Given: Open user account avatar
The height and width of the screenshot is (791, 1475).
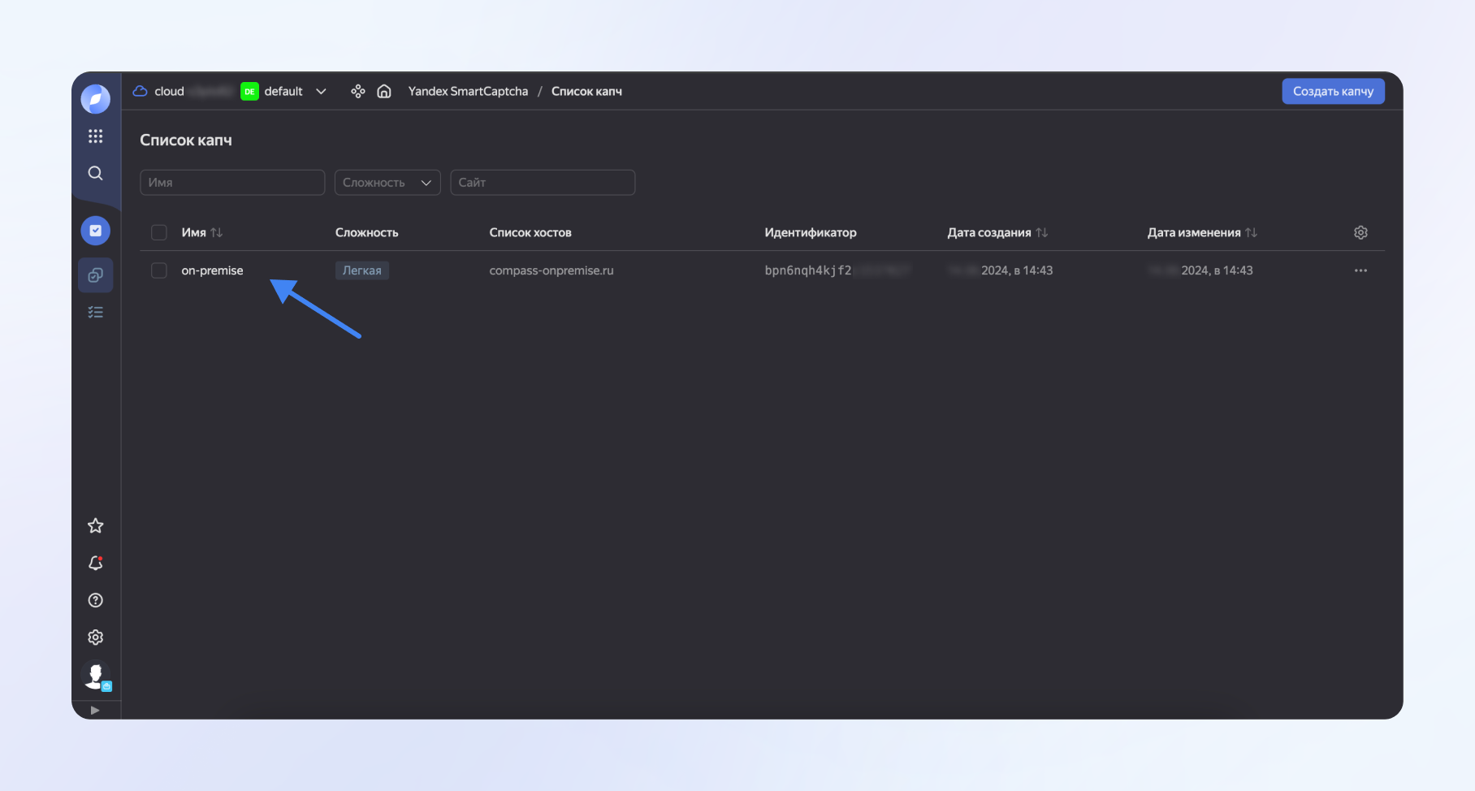Looking at the screenshot, I should (95, 675).
